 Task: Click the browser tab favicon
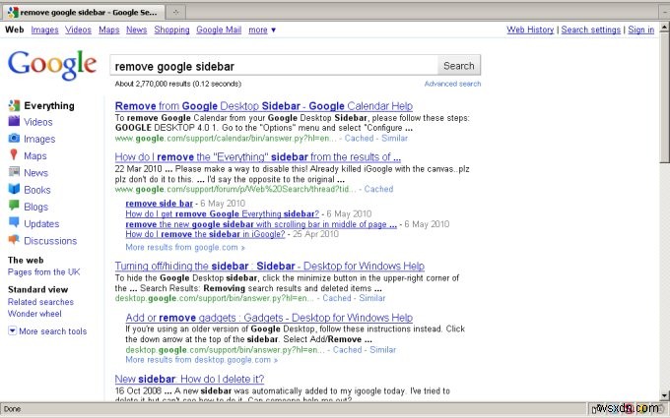click(13, 12)
